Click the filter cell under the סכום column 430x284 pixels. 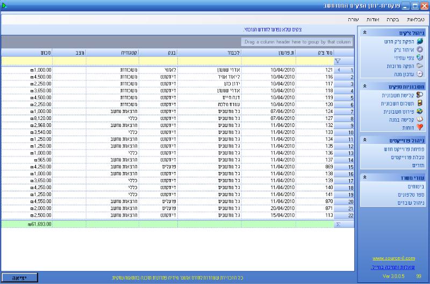pos(26,61)
